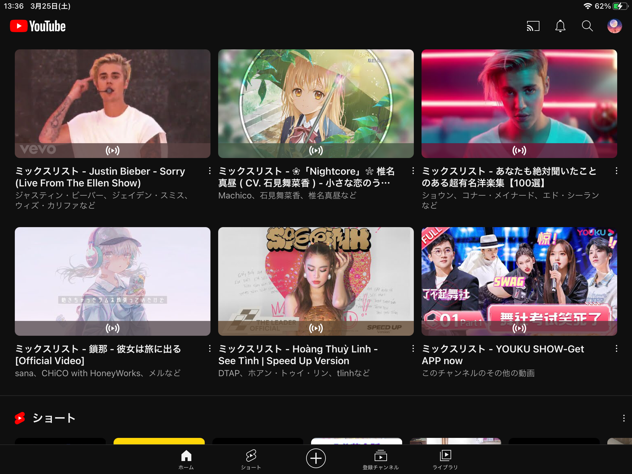Open options for YOUKU SHOW mix
Viewport: 632px width, 474px height.
(616, 348)
